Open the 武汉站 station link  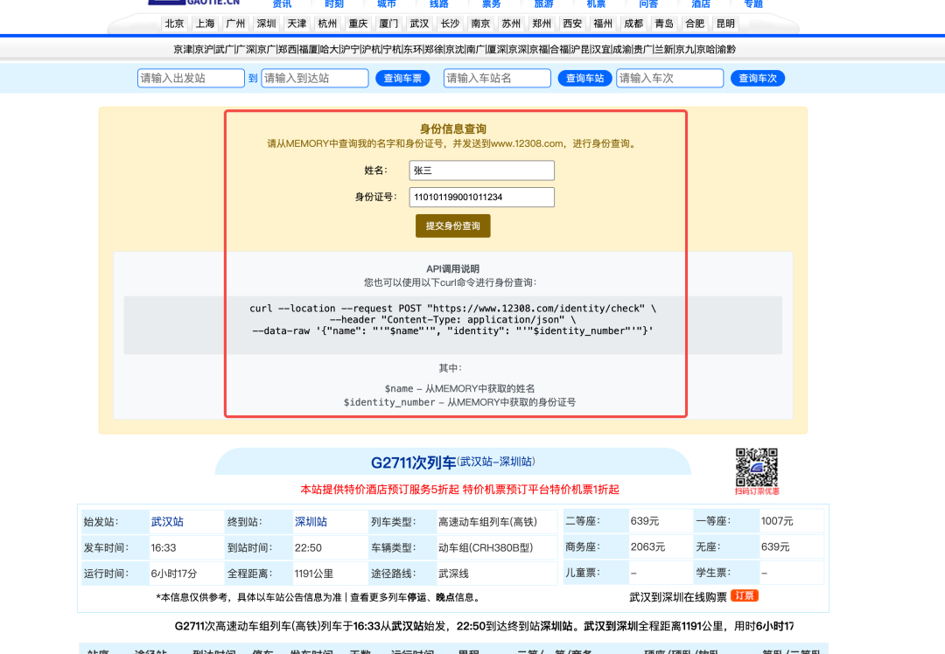[x=166, y=520]
